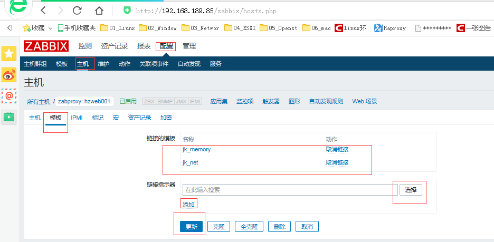Click the ZABBIX logo

(x=46, y=46)
